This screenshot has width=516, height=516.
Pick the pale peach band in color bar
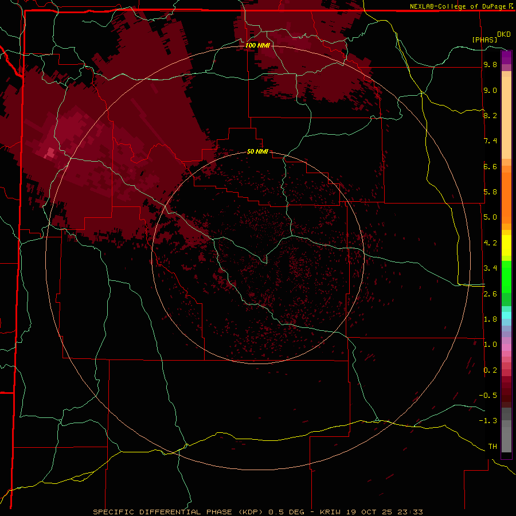point(506,118)
